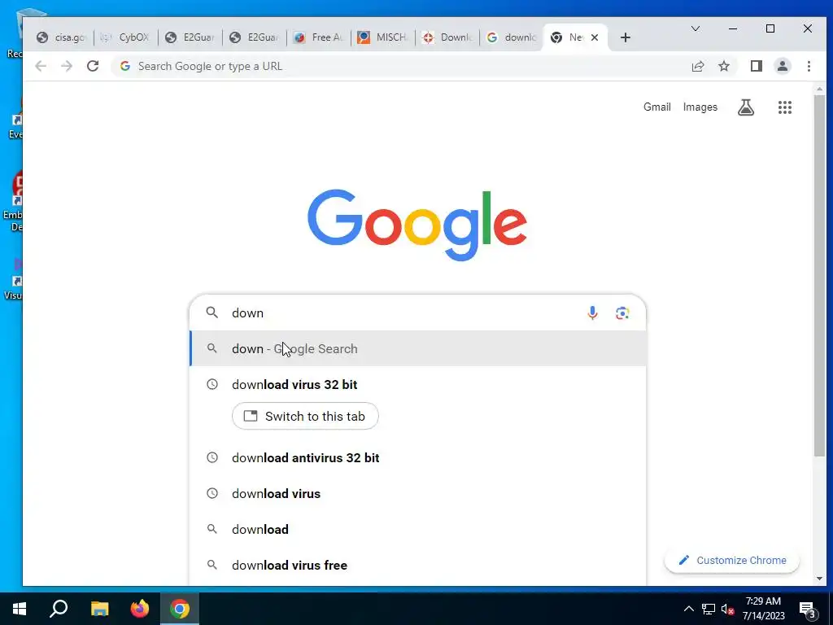
Task: Choose the plain 'download virus' history suggestion
Action: click(x=417, y=494)
